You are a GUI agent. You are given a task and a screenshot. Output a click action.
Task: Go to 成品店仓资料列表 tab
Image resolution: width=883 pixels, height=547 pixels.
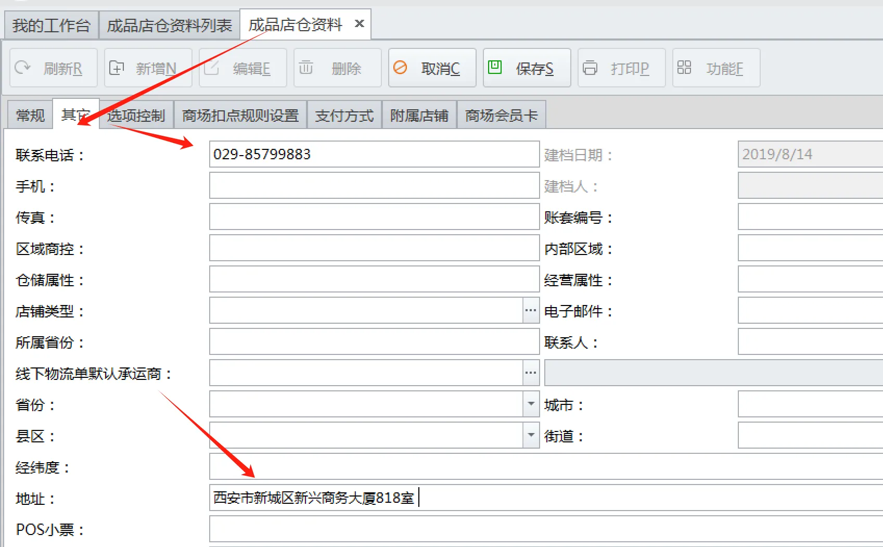point(169,25)
